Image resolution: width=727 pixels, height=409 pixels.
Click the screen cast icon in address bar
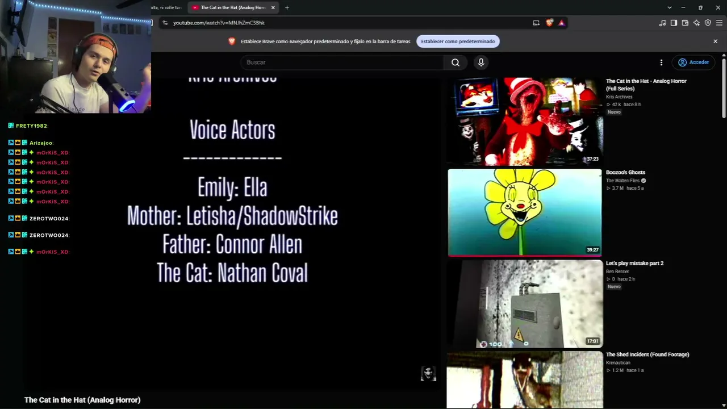536,23
